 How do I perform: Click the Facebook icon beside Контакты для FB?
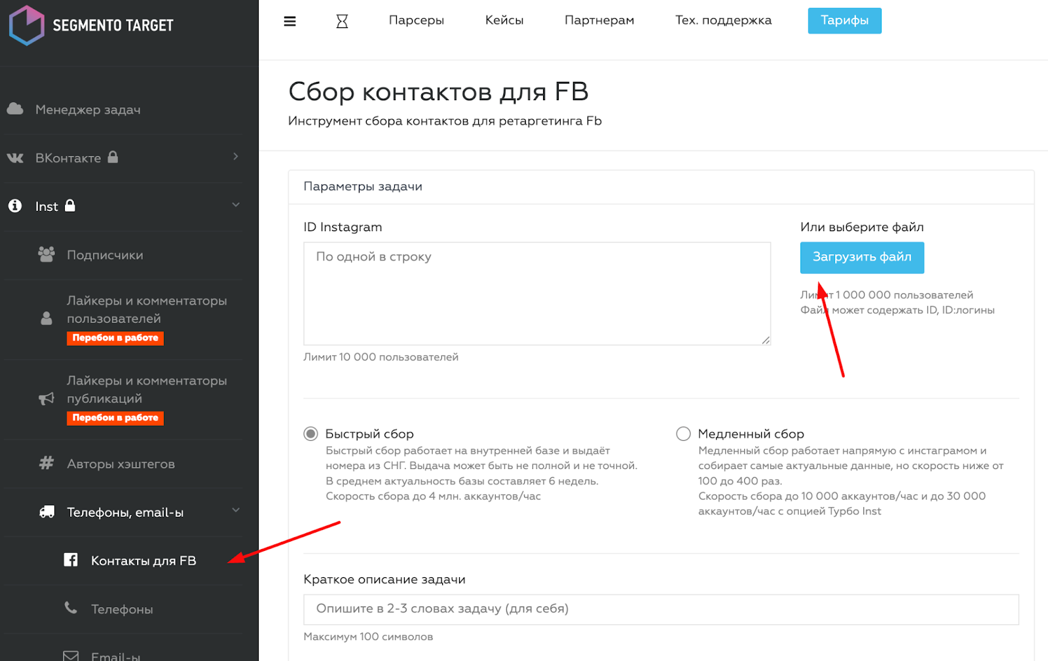71,559
